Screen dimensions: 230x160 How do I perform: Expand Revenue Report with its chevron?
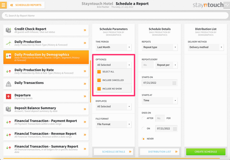click(85, 135)
